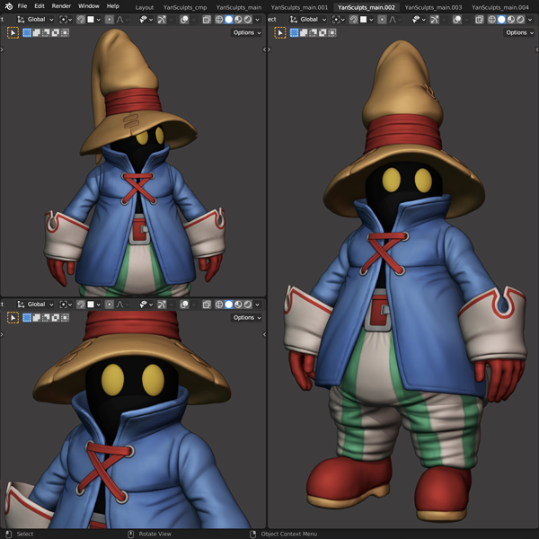Switch right viewport to wireframe shading
This screenshot has height=539, width=539.
(x=492, y=20)
